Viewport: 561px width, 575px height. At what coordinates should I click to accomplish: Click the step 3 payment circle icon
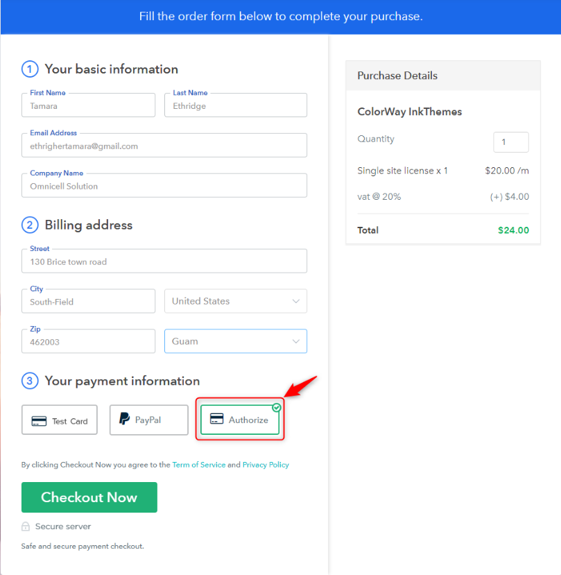pyautogui.click(x=30, y=381)
